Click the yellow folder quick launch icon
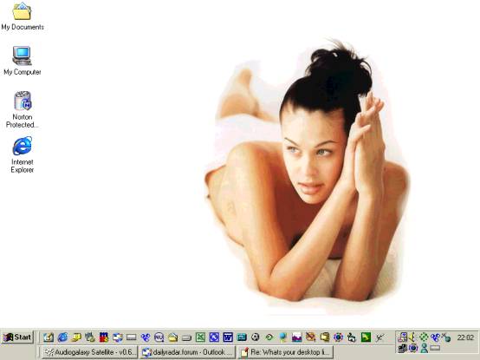The image size is (480, 360). [172, 337]
